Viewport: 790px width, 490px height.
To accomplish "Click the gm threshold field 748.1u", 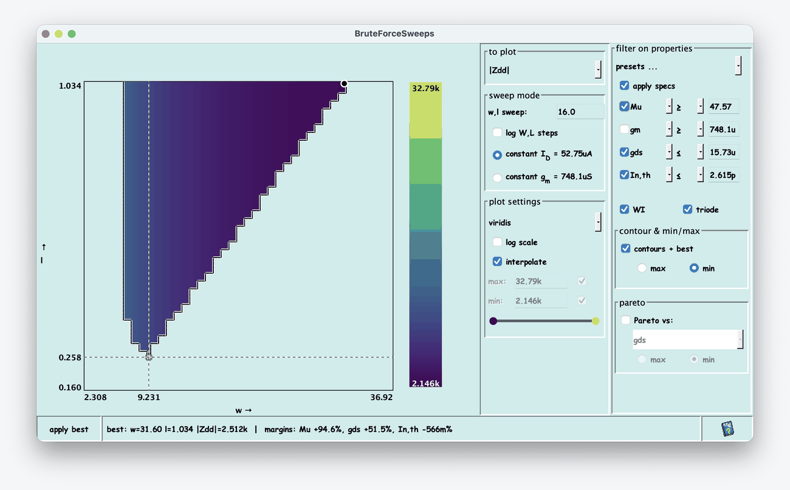I will click(x=723, y=129).
